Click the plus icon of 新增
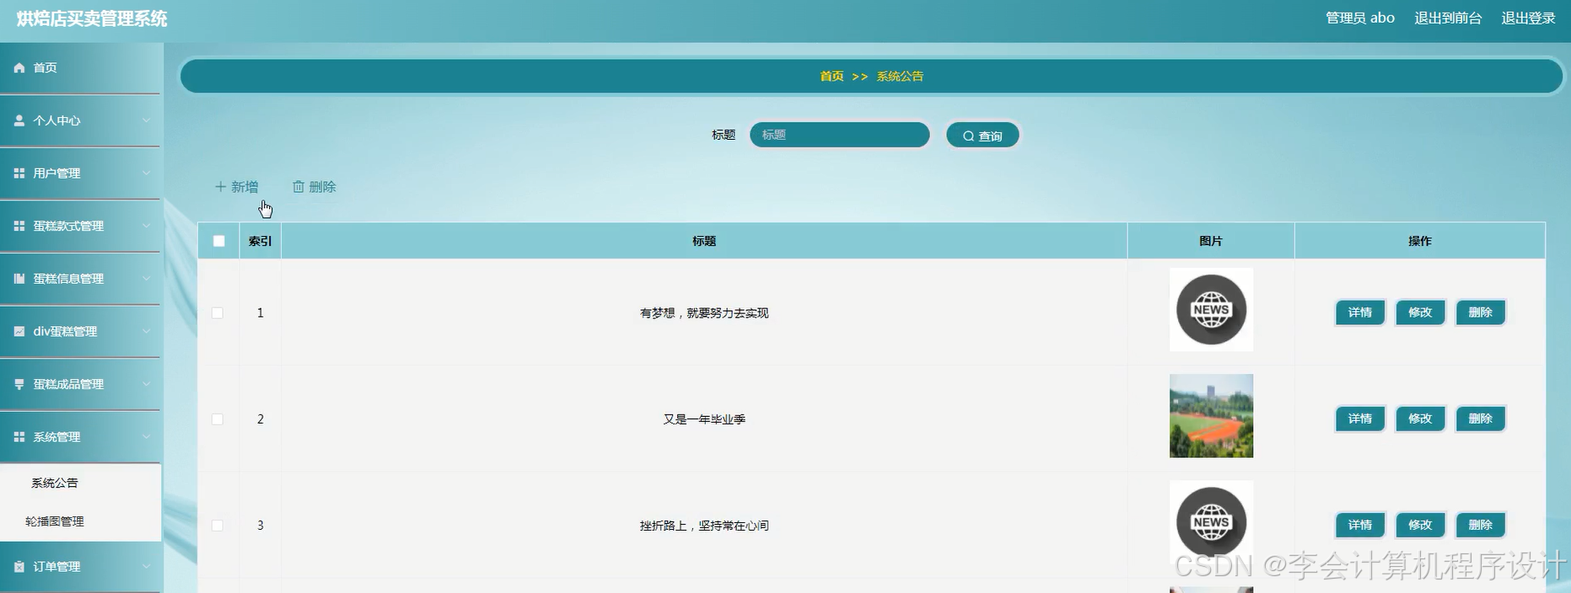 pyautogui.click(x=220, y=187)
